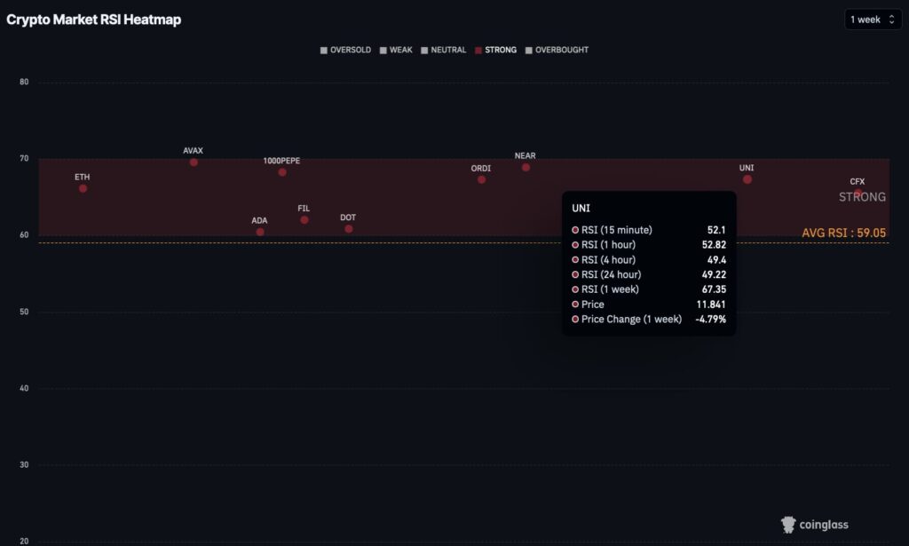Click the NEAR data point
The width and height of the screenshot is (909, 546).
coord(526,168)
